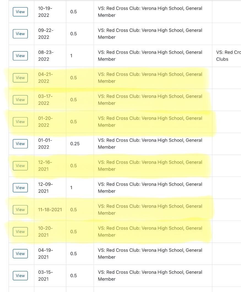Click the 12-09-2021 date cell
The image size is (241, 292).
tap(46, 188)
